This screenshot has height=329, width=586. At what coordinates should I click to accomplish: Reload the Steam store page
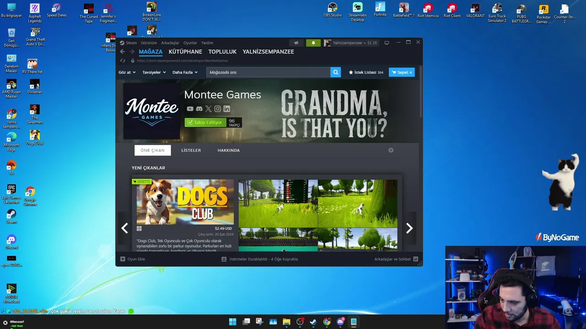pyautogui.click(x=123, y=60)
